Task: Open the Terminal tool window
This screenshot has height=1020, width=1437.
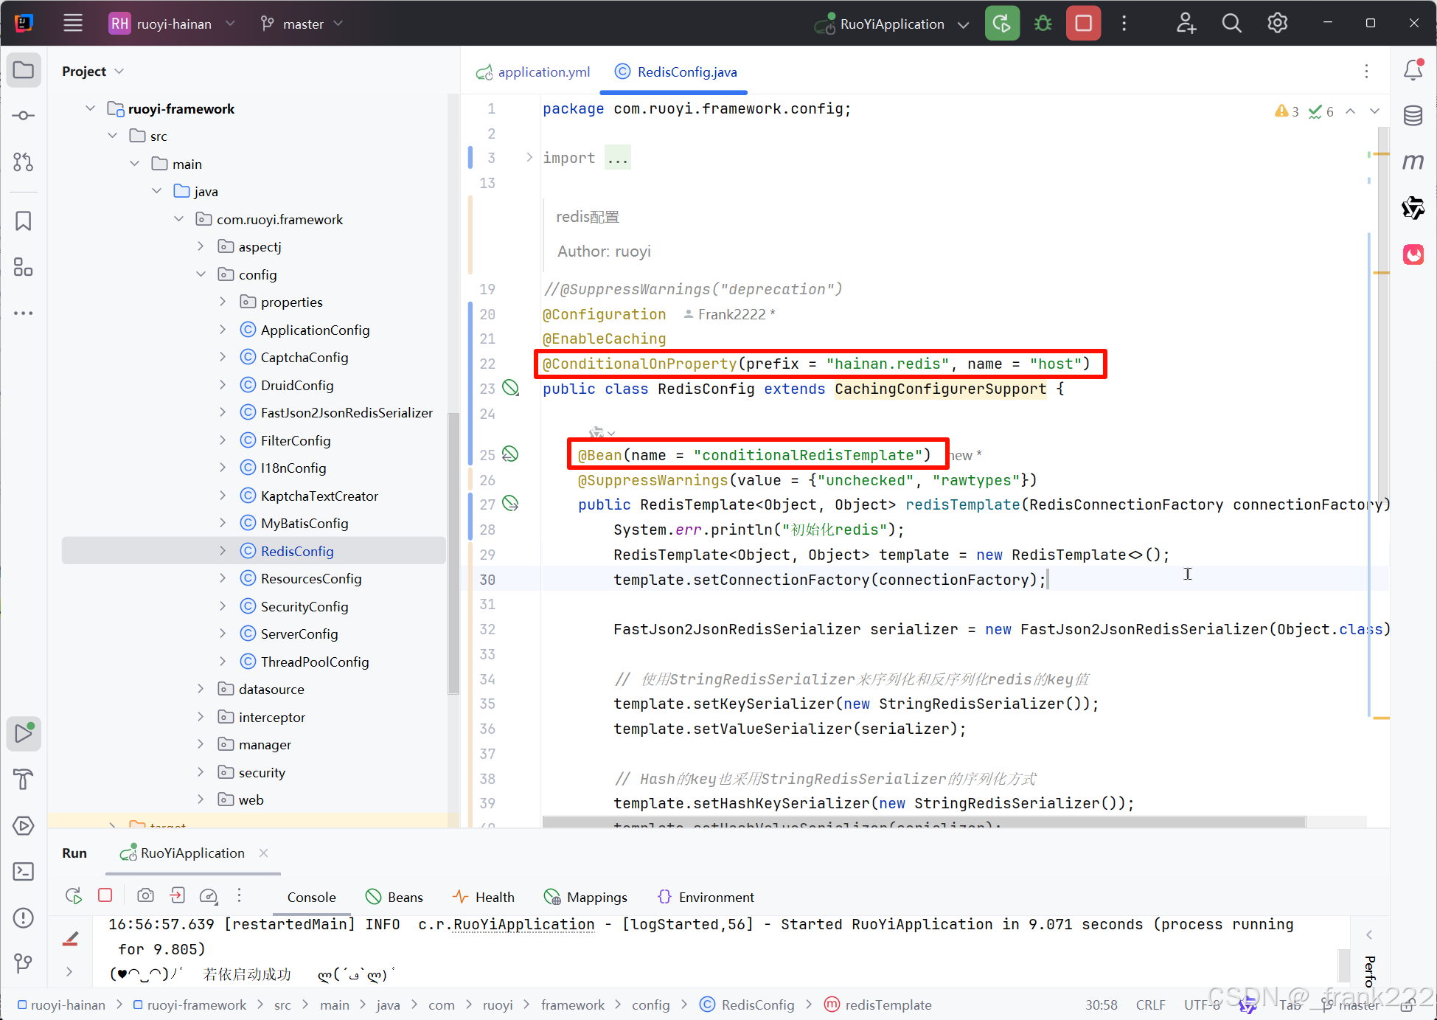Action: (23, 872)
